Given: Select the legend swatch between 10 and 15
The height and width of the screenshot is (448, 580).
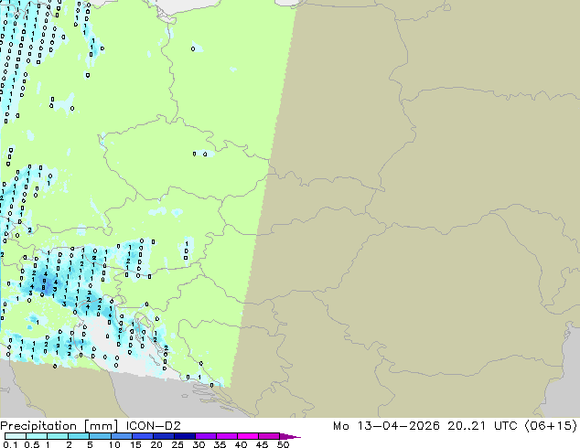Looking at the screenshot, I should (121, 436).
